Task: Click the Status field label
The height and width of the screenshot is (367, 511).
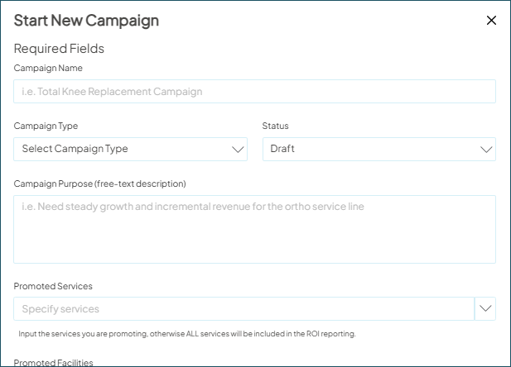Action: click(276, 126)
